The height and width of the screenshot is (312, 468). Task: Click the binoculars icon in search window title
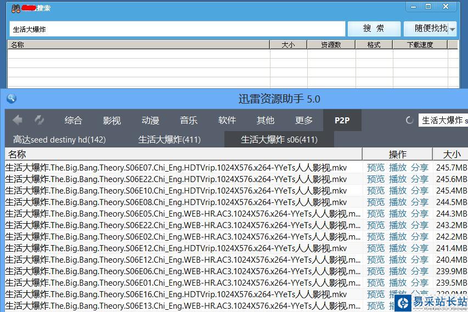coord(16,8)
